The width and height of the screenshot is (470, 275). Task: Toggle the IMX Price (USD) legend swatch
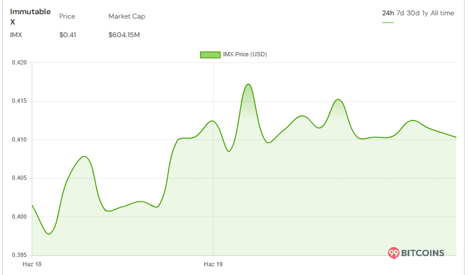click(x=210, y=55)
